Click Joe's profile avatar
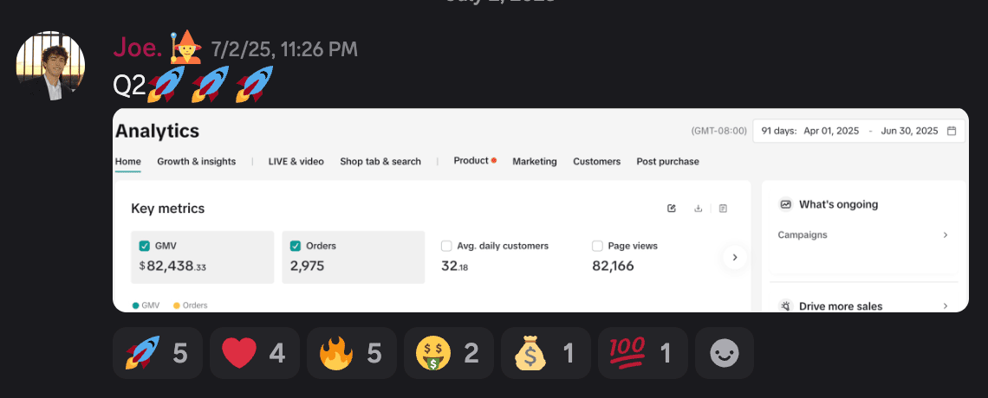This screenshot has height=398, width=988. click(51, 67)
